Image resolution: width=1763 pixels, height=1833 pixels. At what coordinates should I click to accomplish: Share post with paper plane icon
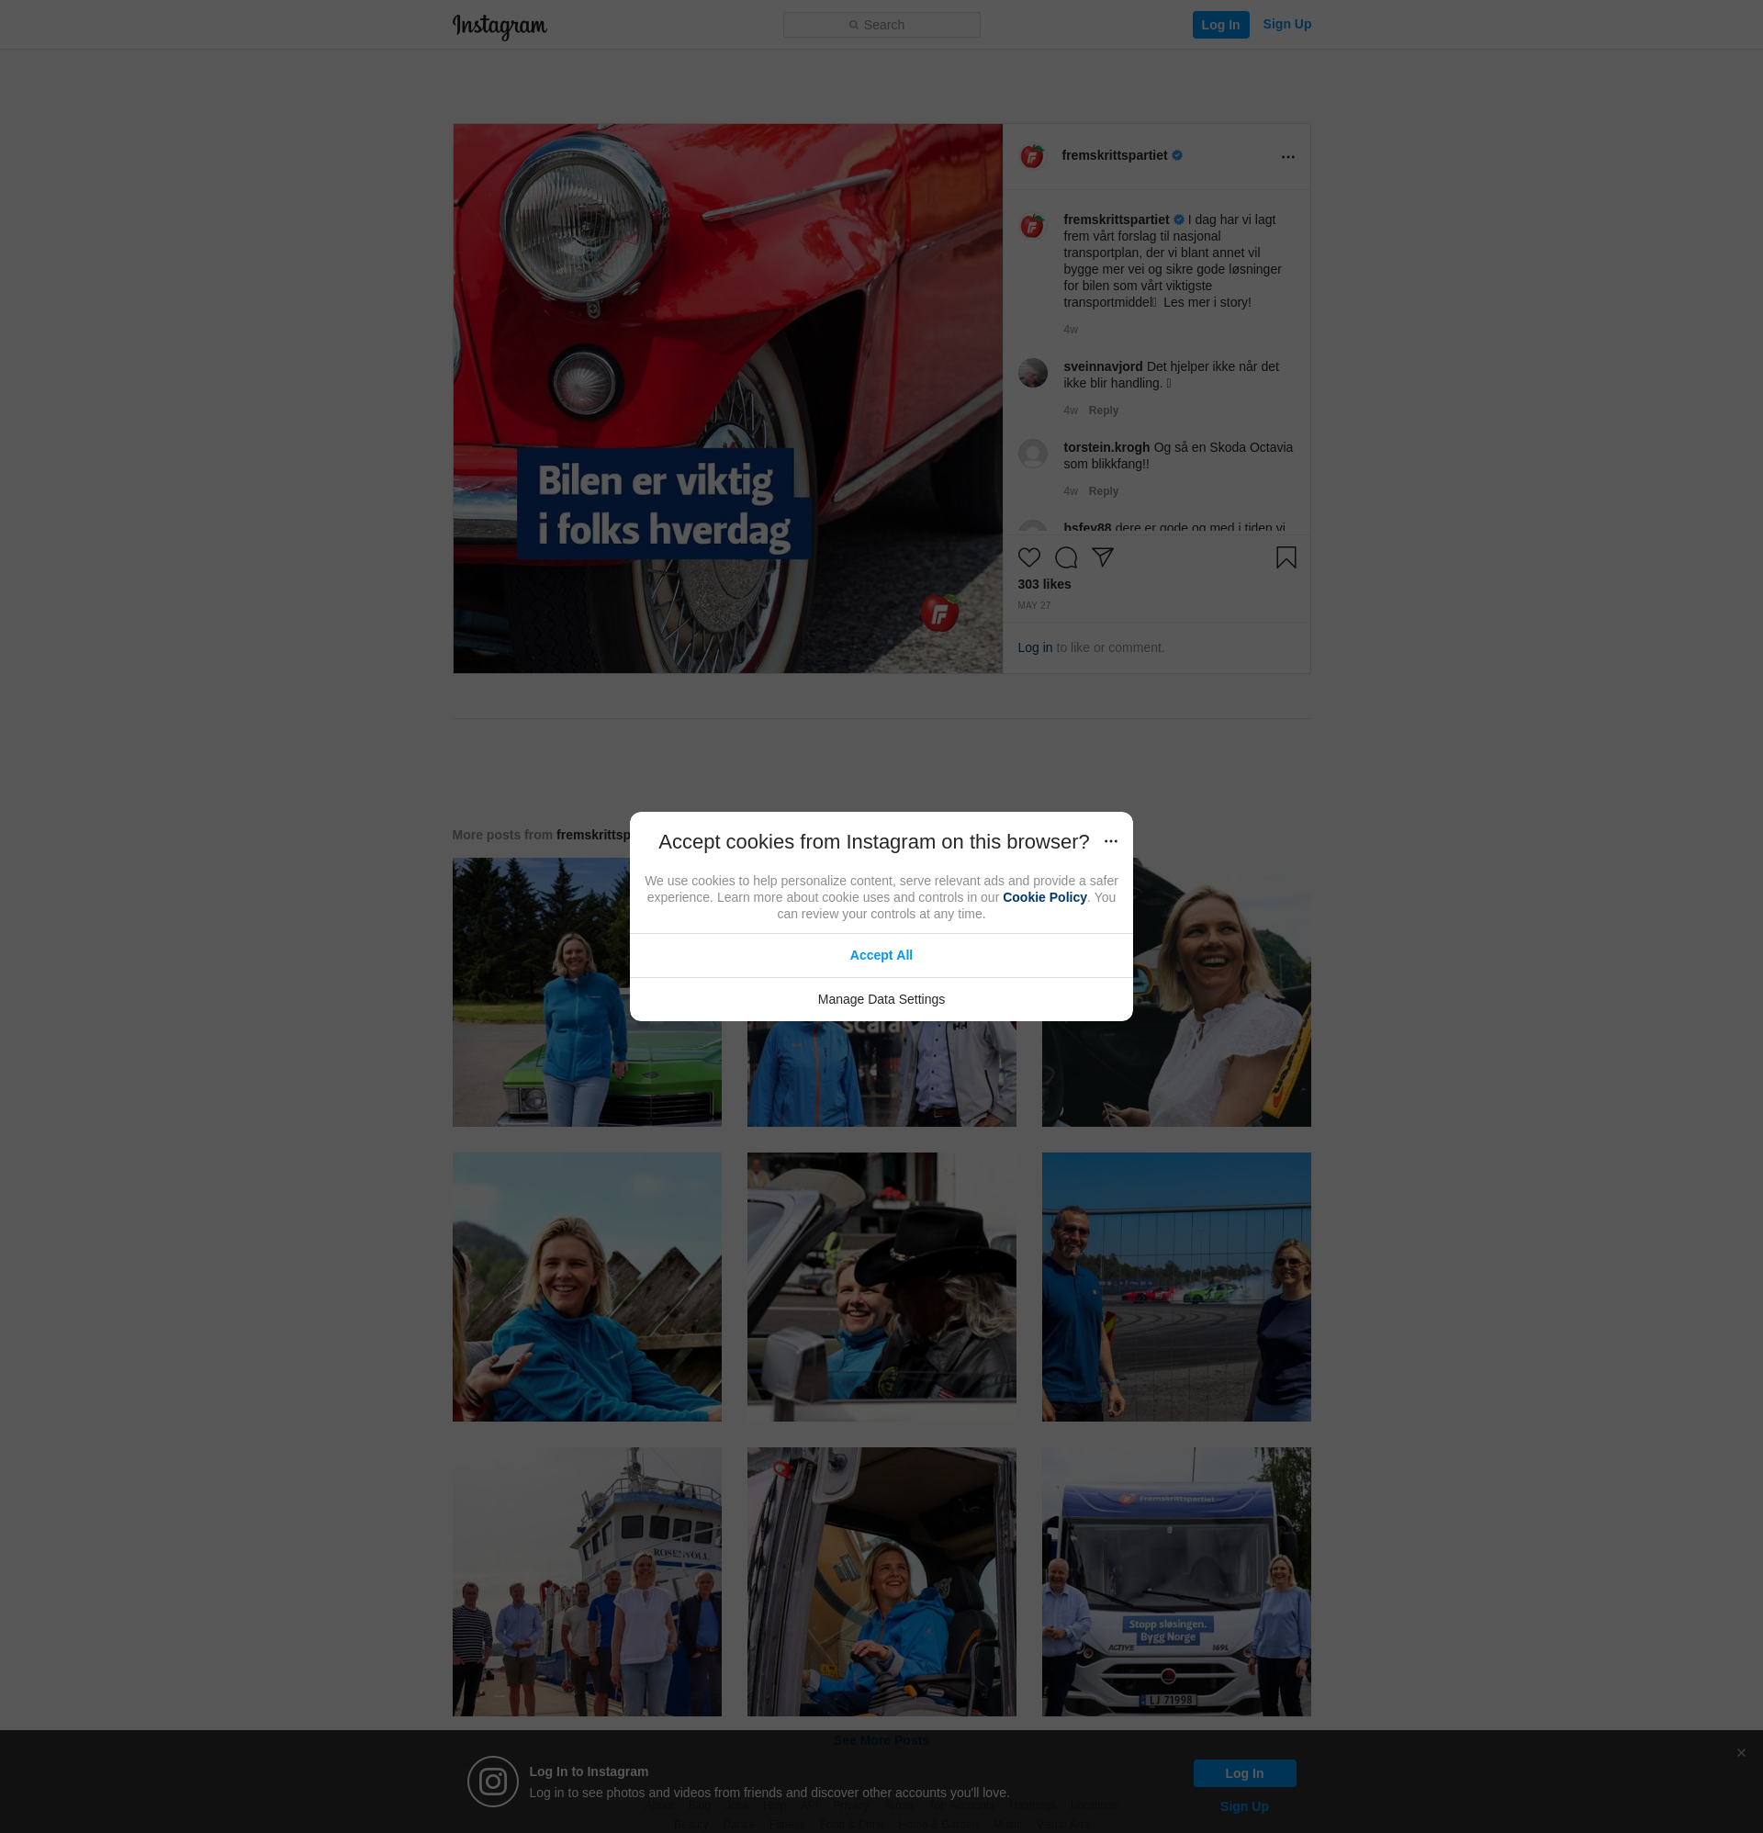coord(1102,557)
